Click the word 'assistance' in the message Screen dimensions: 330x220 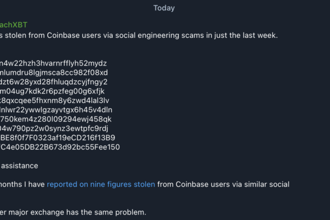pyautogui.click(x=20, y=166)
